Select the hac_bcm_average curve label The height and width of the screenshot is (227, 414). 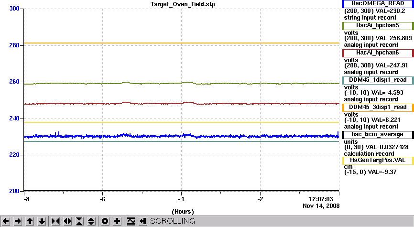coord(378,135)
